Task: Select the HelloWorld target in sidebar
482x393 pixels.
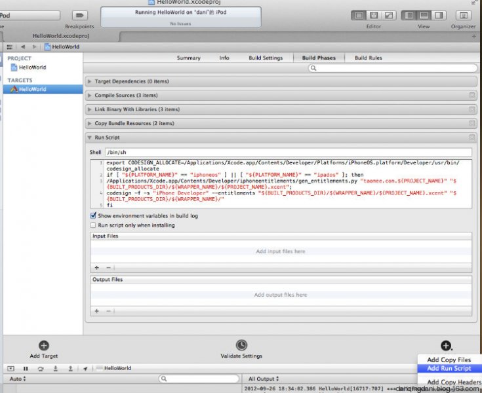Action: click(x=43, y=89)
